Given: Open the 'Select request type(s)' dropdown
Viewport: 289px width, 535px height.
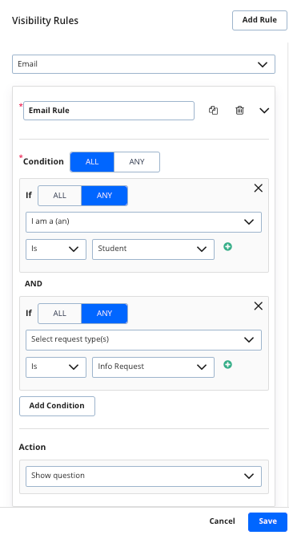Looking at the screenshot, I should [x=143, y=340].
